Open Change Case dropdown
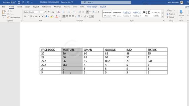189x106 pixels. (x=53, y=12)
